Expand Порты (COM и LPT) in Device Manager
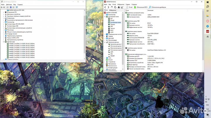Screen dimensions: 211x118 4,38
